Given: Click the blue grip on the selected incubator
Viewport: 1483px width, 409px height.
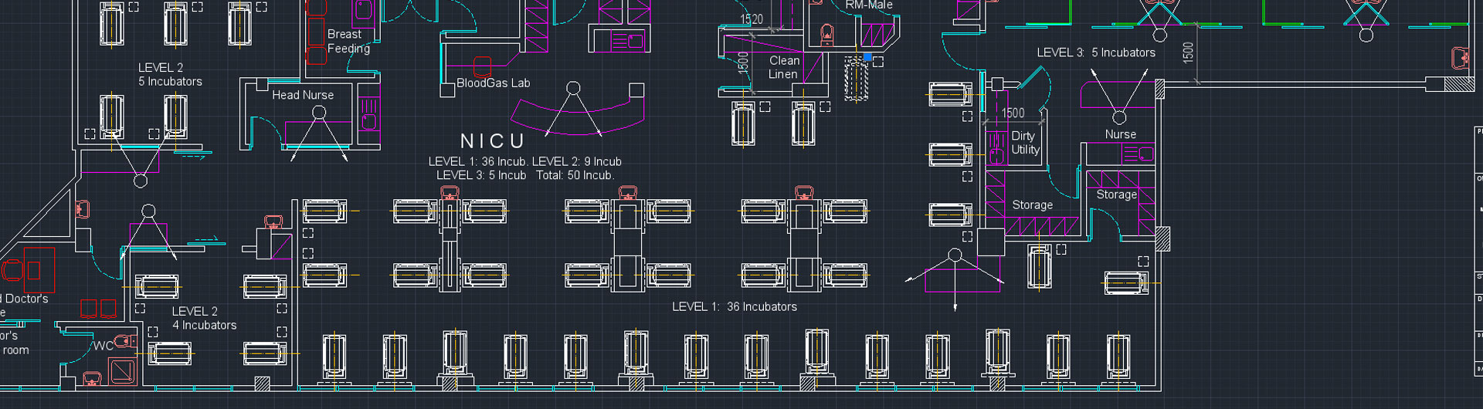Looking at the screenshot, I should click(867, 57).
